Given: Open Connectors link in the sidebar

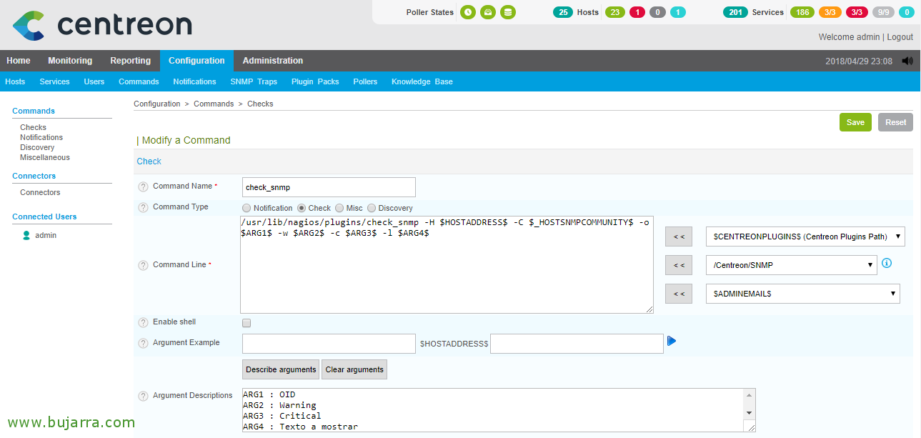Looking at the screenshot, I should [x=40, y=192].
